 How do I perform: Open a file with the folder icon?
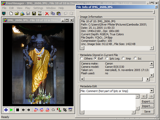point(17,13)
